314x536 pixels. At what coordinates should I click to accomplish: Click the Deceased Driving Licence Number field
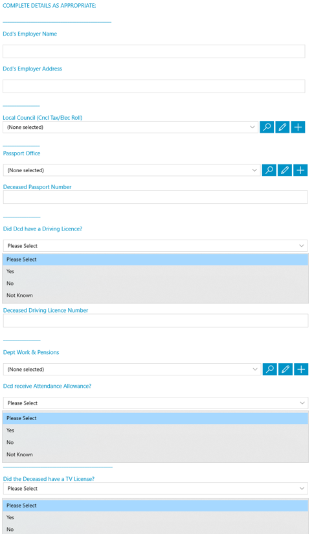point(155,320)
